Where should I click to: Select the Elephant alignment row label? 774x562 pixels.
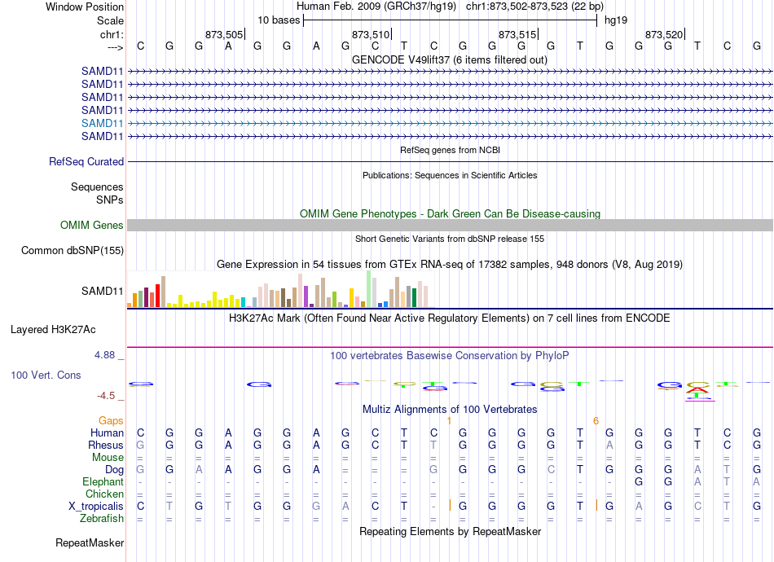point(103,481)
